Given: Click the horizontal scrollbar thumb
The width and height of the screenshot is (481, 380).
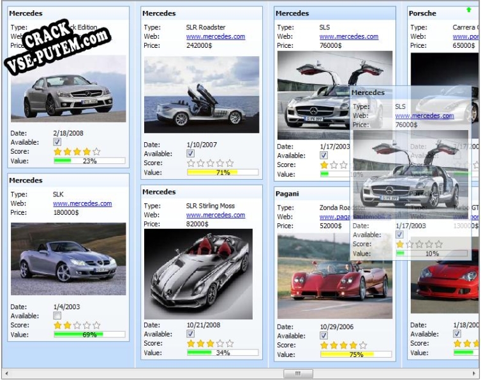Looking at the screenshot, I should pos(298,373).
